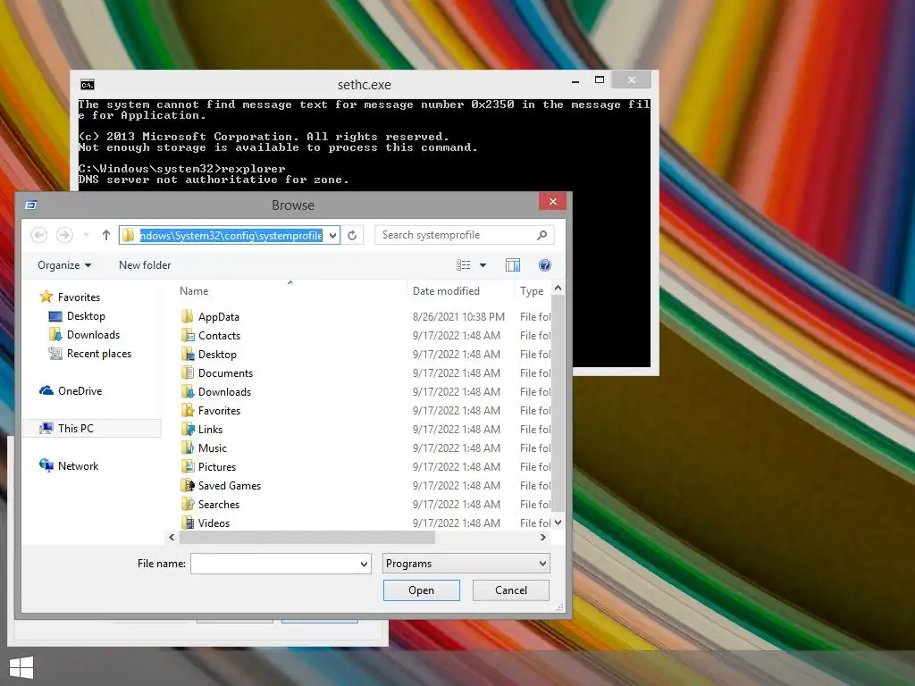915x686 pixels.
Task: Close the Browse dialog
Action: click(x=552, y=202)
